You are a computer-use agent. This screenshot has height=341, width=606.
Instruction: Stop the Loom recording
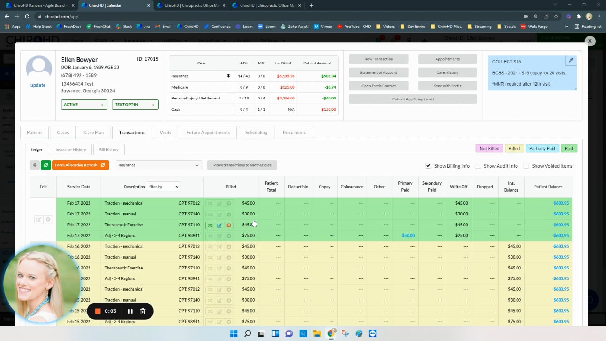click(98, 311)
